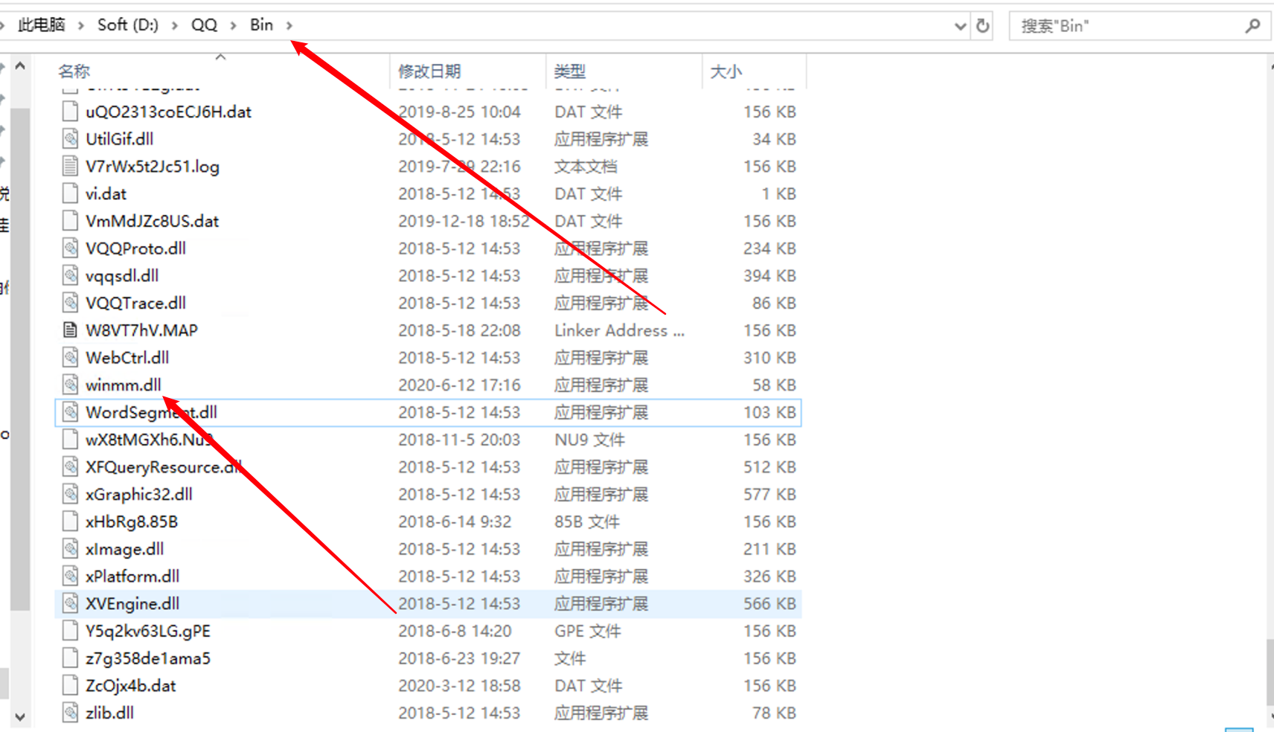This screenshot has height=732, width=1274.
Task: Click 2020-3-12 18:58 date of ZcOjx4b.dat
Action: [459, 686]
